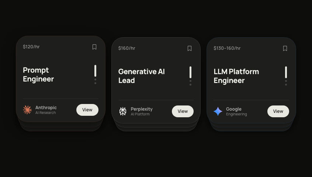This screenshot has height=177, width=312.
Task: Click pagination indicator on Prompt Engineer card
Action: click(95, 74)
